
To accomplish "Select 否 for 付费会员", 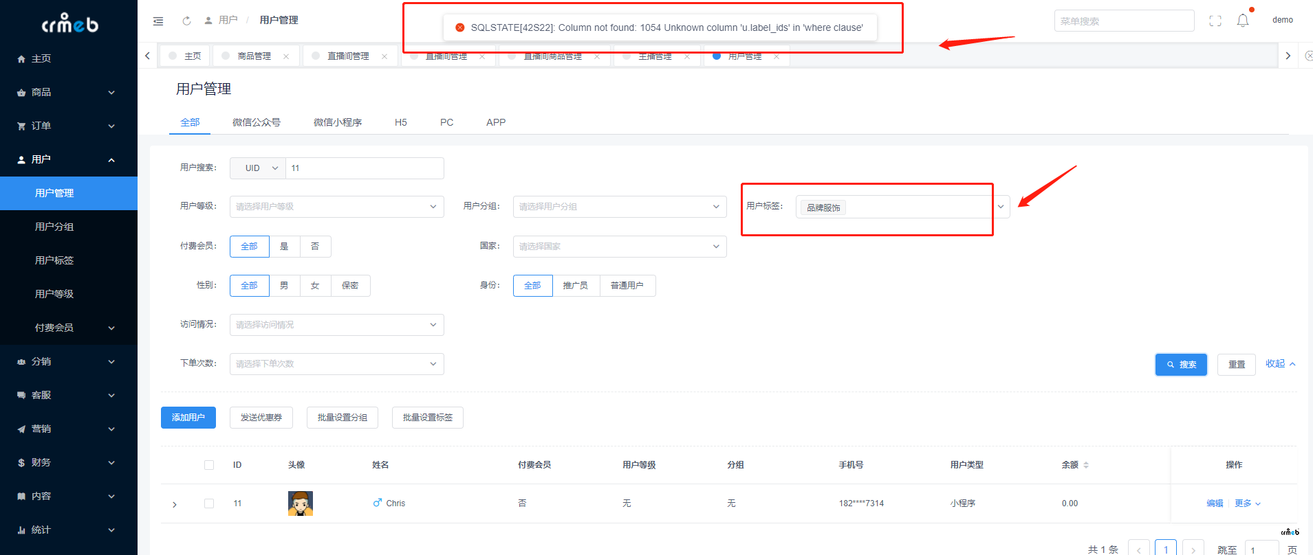I will point(315,247).
